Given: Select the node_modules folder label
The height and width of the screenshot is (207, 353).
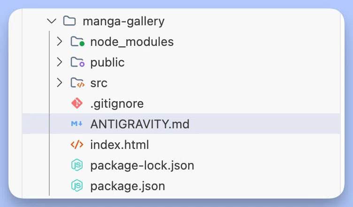Looking at the screenshot, I should [132, 42].
